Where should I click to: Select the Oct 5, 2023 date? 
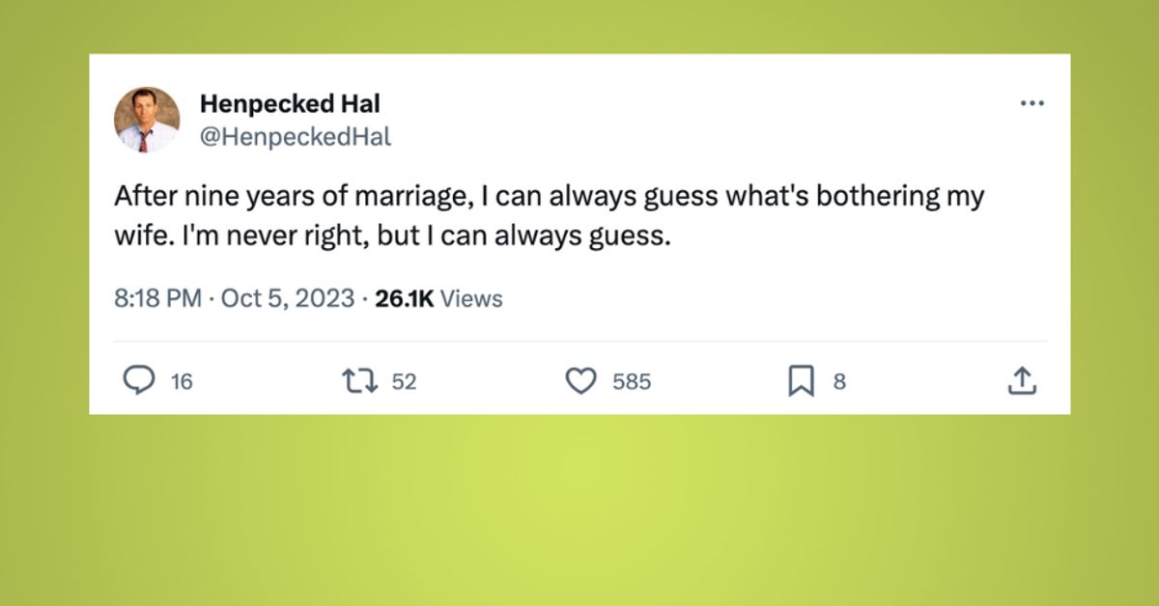click(288, 298)
